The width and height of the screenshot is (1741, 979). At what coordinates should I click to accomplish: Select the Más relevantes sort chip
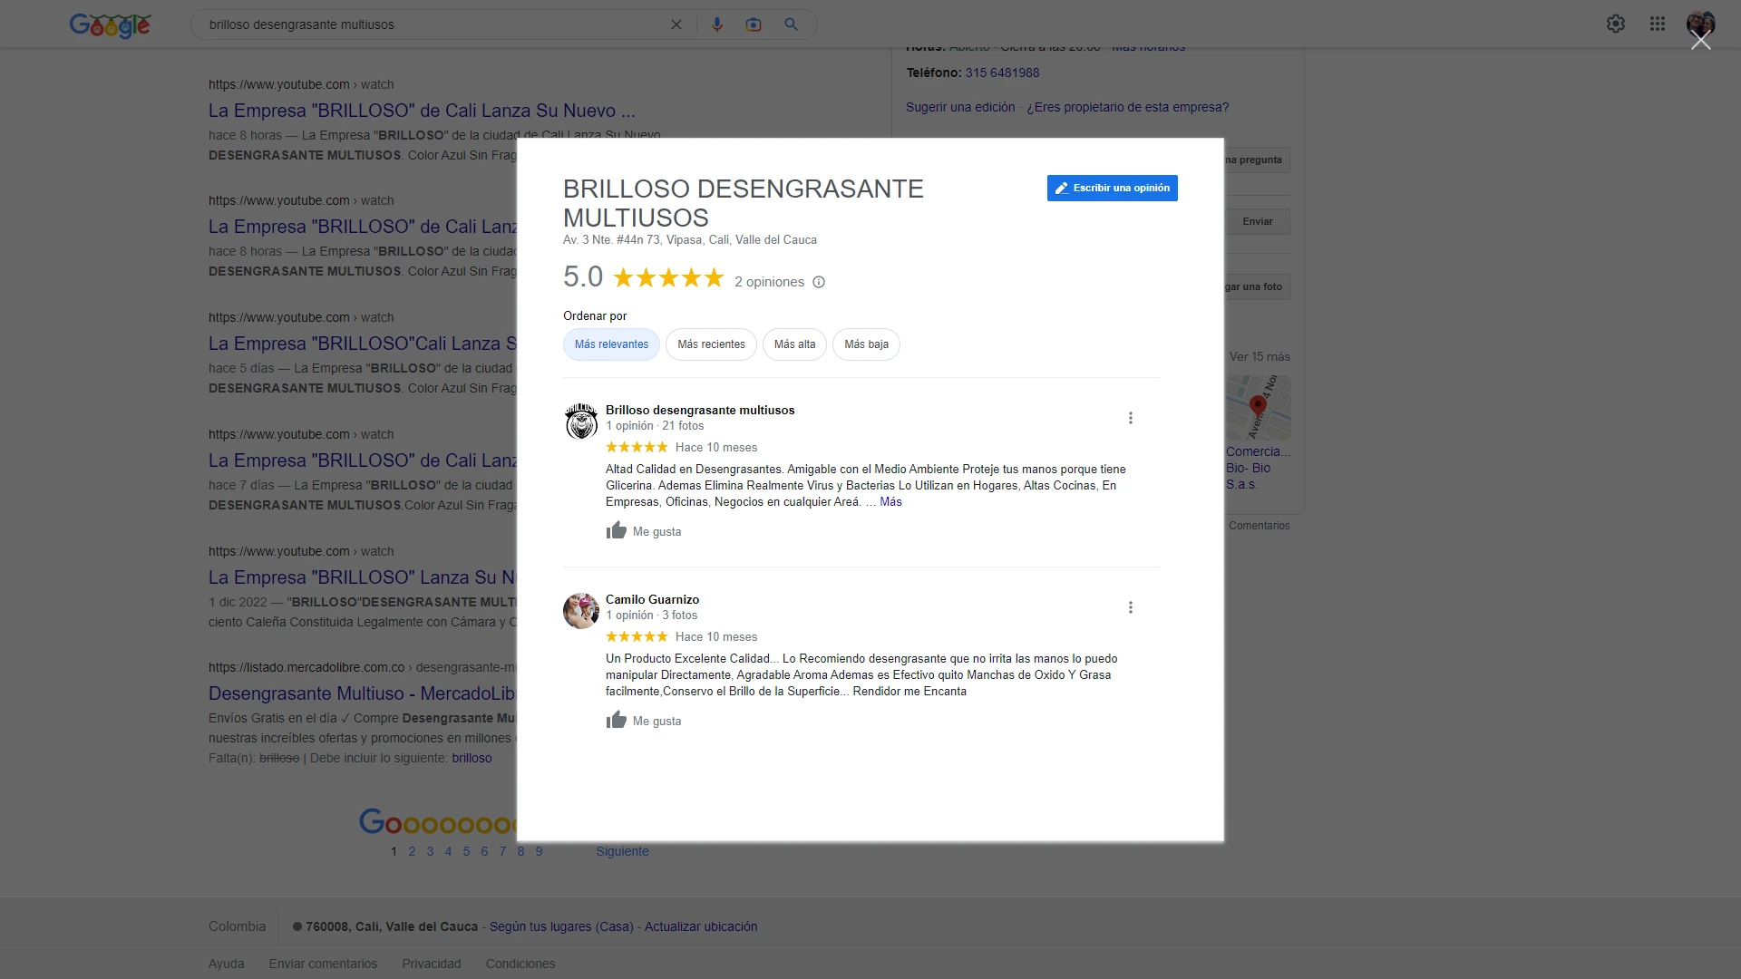pyautogui.click(x=611, y=344)
